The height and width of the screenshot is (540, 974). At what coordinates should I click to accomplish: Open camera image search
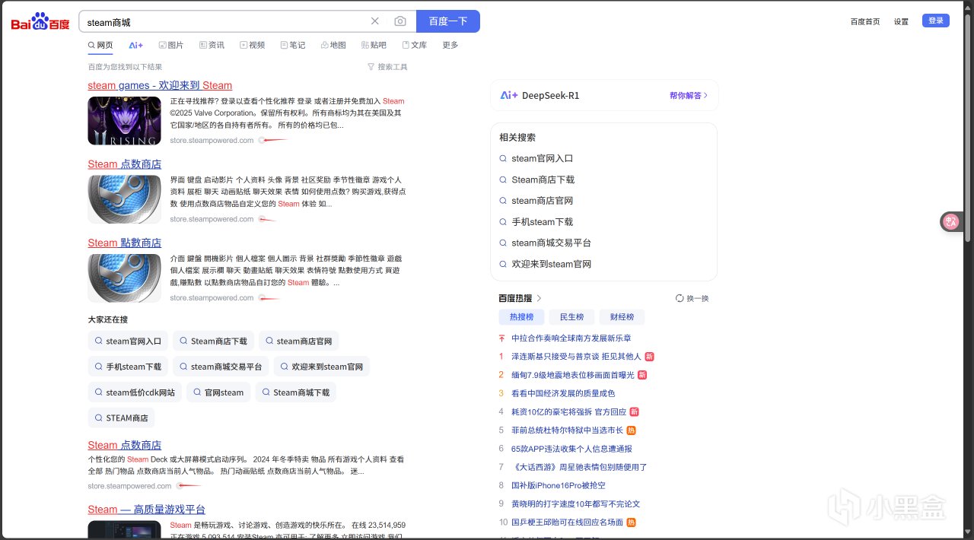point(400,21)
